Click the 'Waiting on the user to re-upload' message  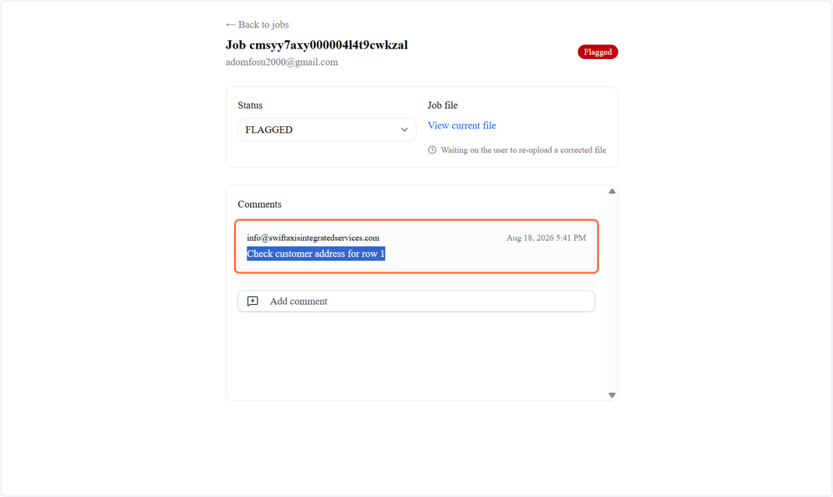pyautogui.click(x=523, y=150)
